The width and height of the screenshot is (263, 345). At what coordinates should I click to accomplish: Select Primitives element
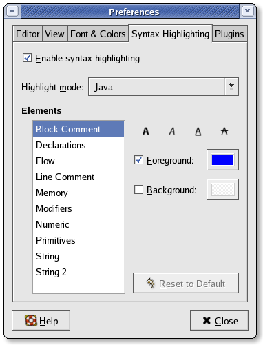pyautogui.click(x=78, y=240)
